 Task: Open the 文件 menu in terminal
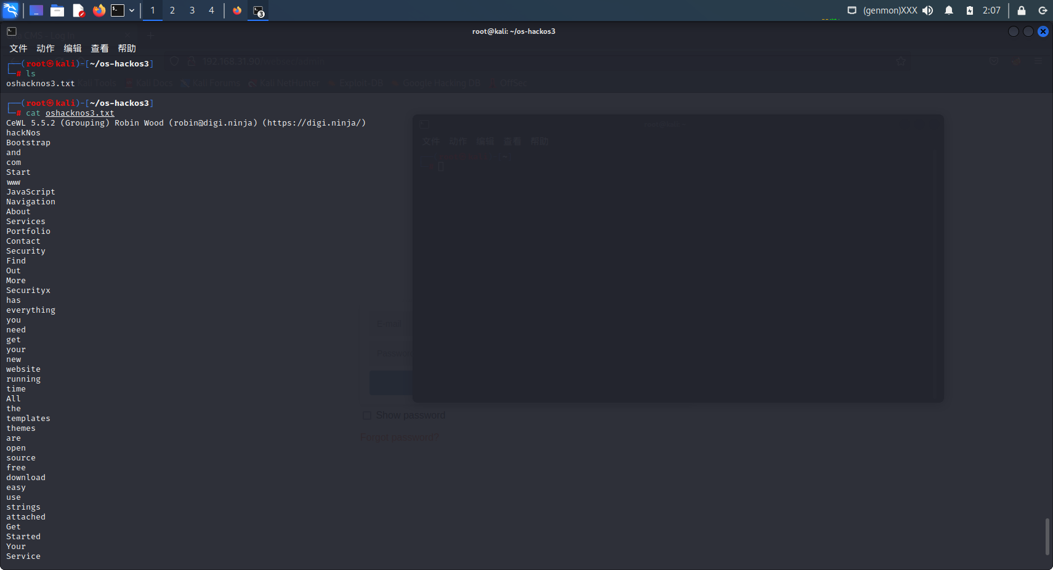(x=18, y=48)
